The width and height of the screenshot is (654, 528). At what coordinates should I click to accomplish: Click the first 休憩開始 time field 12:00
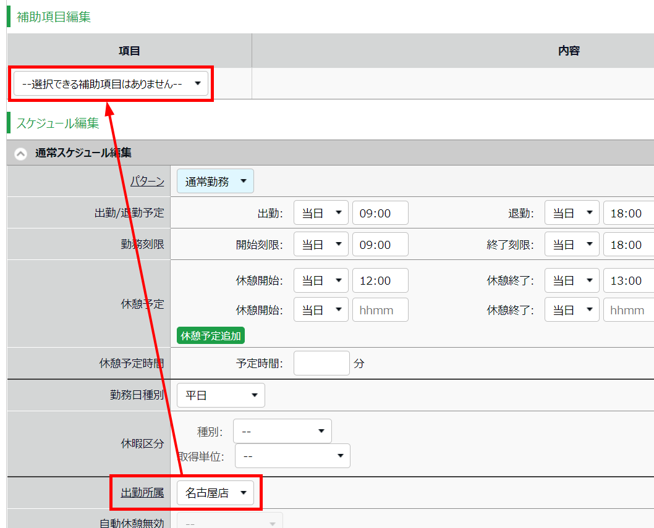[380, 280]
